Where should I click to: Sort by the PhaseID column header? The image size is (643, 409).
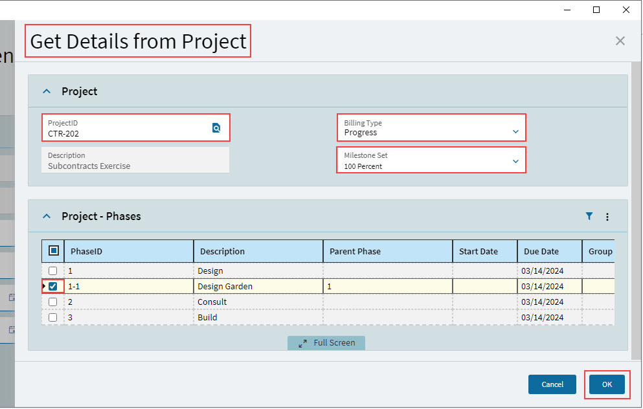tap(129, 251)
